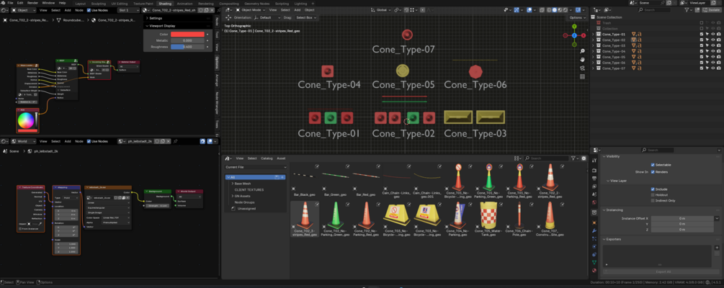Open the Current File library dropdown
This screenshot has width=724, height=288.
(255, 167)
